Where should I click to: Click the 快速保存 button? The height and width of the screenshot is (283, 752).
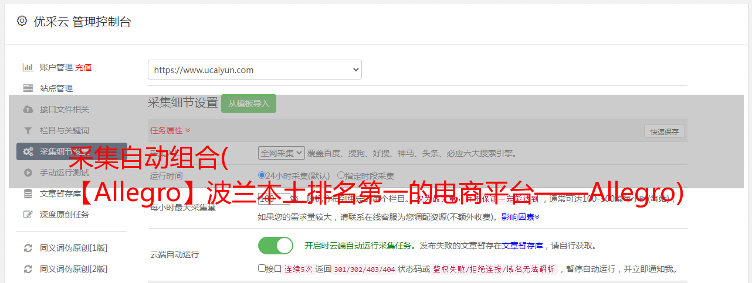click(x=665, y=132)
